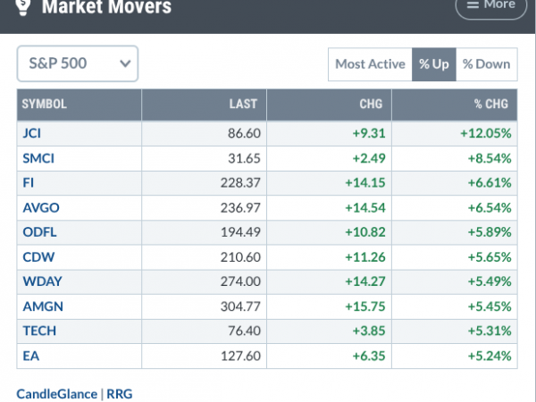Click the AMGN percent change +5.45%
The image size is (536, 402).
coord(490,306)
